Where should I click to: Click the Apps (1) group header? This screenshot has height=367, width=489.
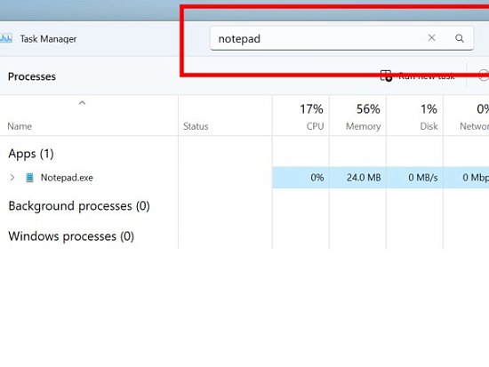pos(31,154)
